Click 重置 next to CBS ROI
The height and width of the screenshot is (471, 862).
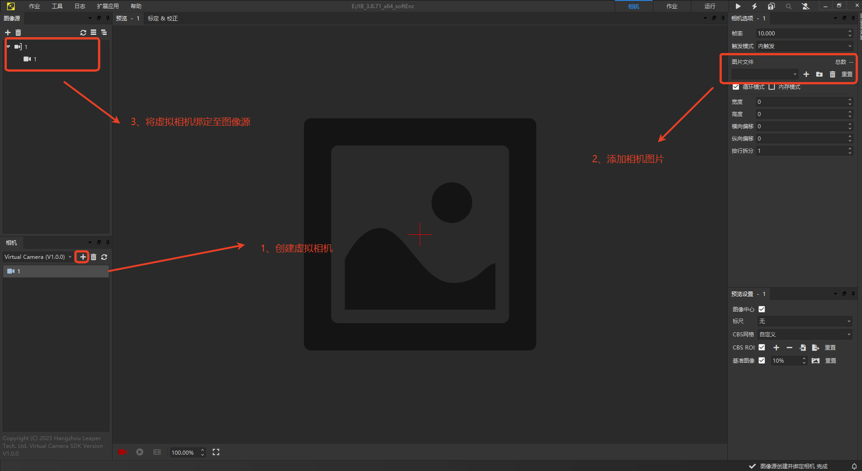(830, 348)
